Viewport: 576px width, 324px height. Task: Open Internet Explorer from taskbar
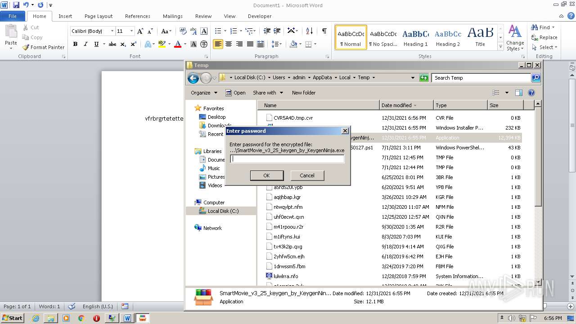(36, 318)
